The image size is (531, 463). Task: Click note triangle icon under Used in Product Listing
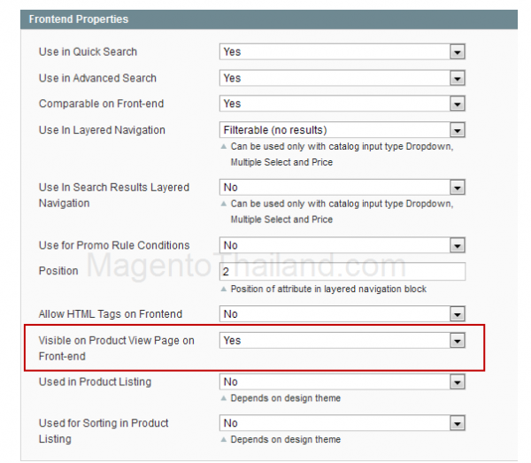(x=224, y=398)
